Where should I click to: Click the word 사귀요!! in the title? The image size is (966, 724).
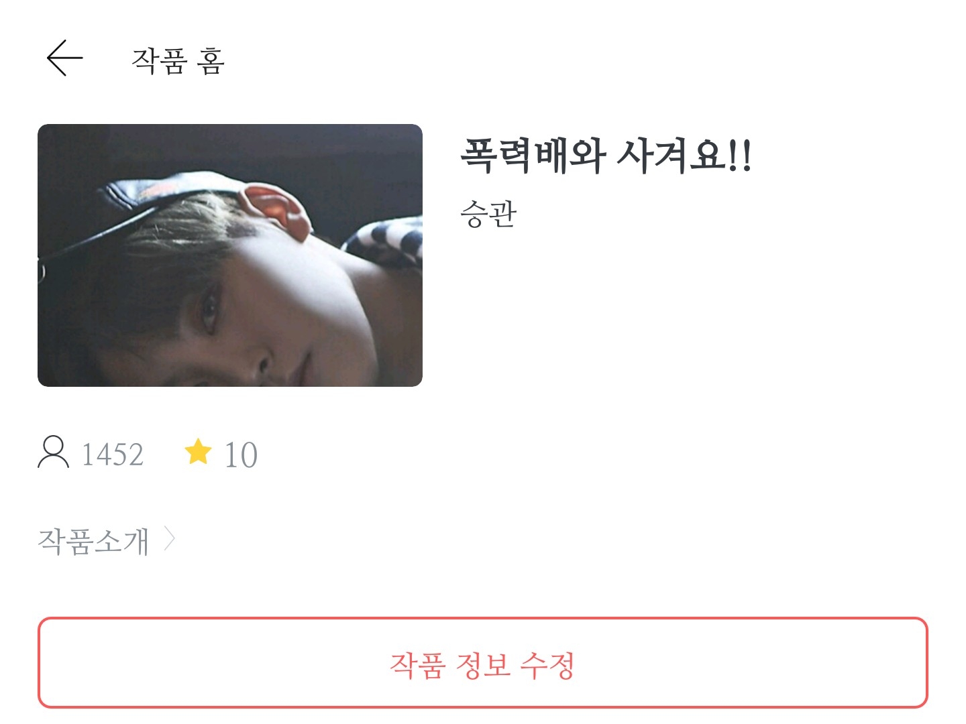click(684, 155)
